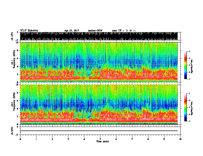Click the ch.2 color scale bar
Screen dimensions: 203x156
[x=186, y=107]
